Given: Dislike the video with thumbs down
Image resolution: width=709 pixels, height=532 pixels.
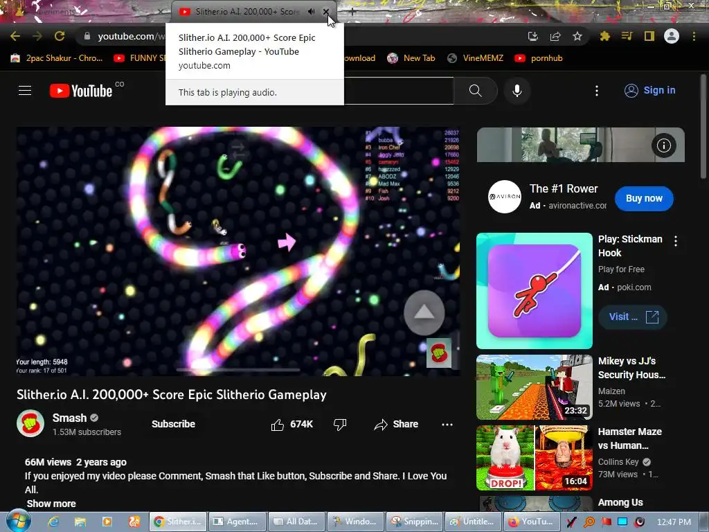Looking at the screenshot, I should pos(340,425).
